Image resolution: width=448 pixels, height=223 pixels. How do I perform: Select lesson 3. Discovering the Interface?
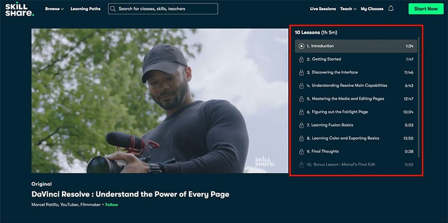pyautogui.click(x=356, y=73)
